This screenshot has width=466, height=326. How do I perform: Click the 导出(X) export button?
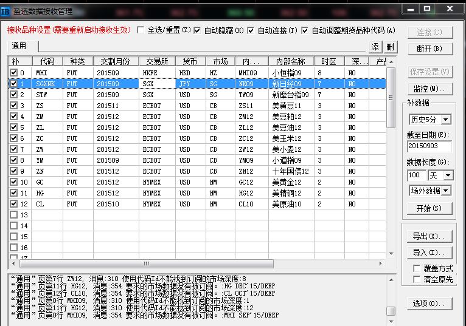429,236
